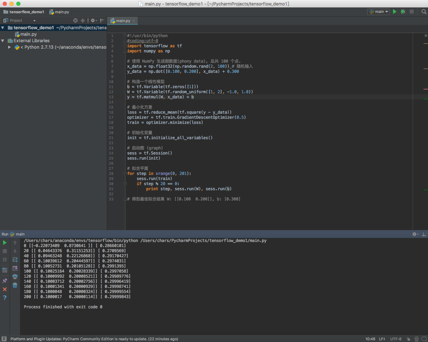Click fold marker beside import tensorflow line
The height and width of the screenshot is (342, 428).
pyautogui.click(x=125, y=46)
